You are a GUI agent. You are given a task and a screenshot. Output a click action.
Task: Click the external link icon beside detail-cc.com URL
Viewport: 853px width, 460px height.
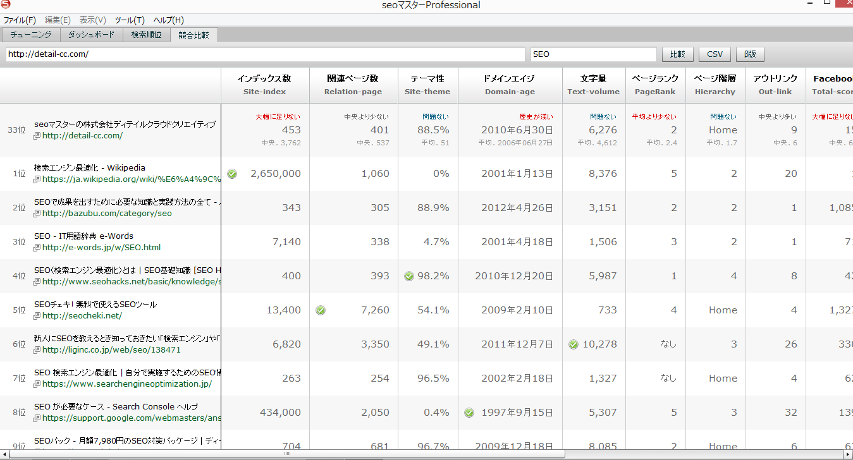[x=37, y=136]
